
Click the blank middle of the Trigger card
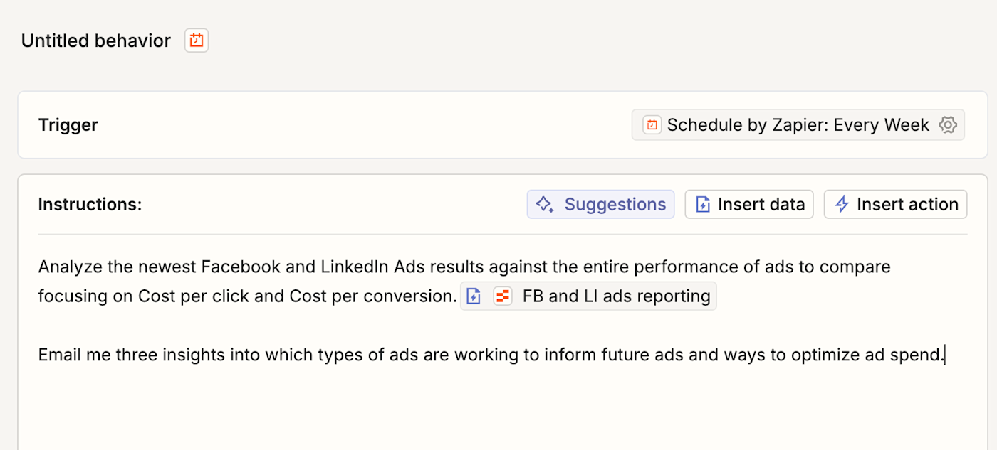pos(356,125)
